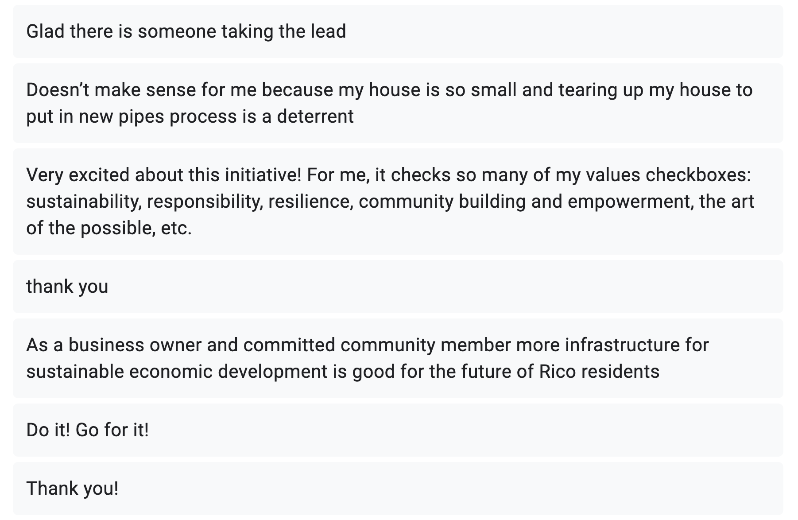This screenshot has height=520, width=798.
Task: Choose the "Do it! Go for it!" response
Action: pos(398,430)
